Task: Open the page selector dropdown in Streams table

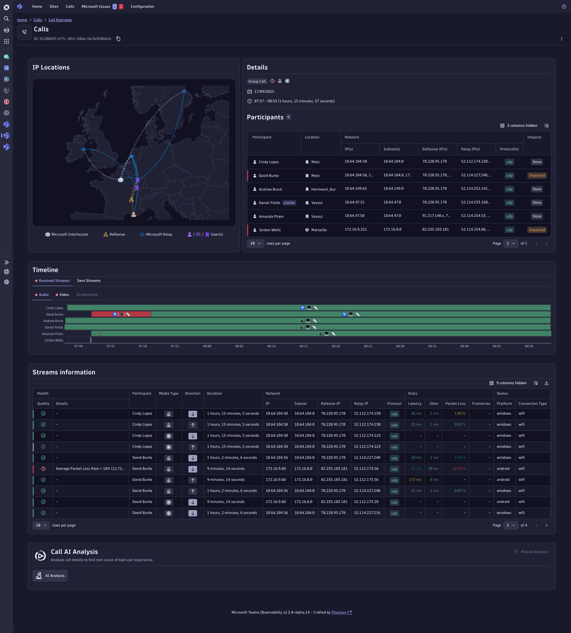Action: click(511, 525)
